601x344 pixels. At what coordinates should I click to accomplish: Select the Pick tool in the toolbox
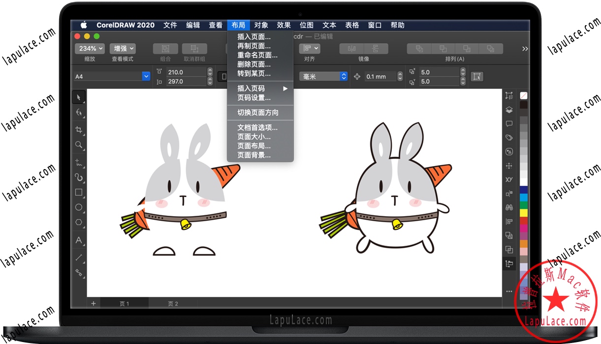79,97
